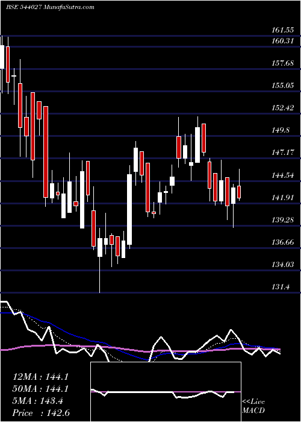Click the 147.17 price level label

click(282, 153)
